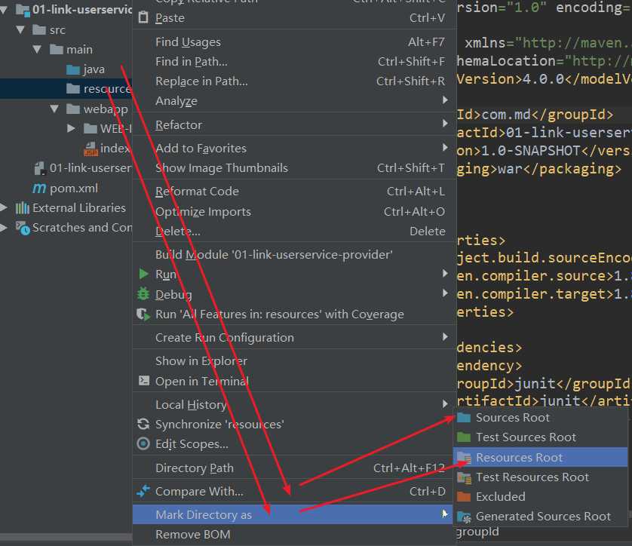Click the Compare With arrows icon
Image resolution: width=632 pixels, height=546 pixels.
pos(143,491)
